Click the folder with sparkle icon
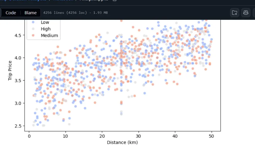This screenshot has height=148, width=255. click(235, 13)
